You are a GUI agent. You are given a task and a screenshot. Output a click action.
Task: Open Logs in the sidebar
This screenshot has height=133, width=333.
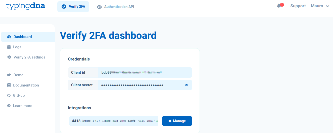pos(14,47)
